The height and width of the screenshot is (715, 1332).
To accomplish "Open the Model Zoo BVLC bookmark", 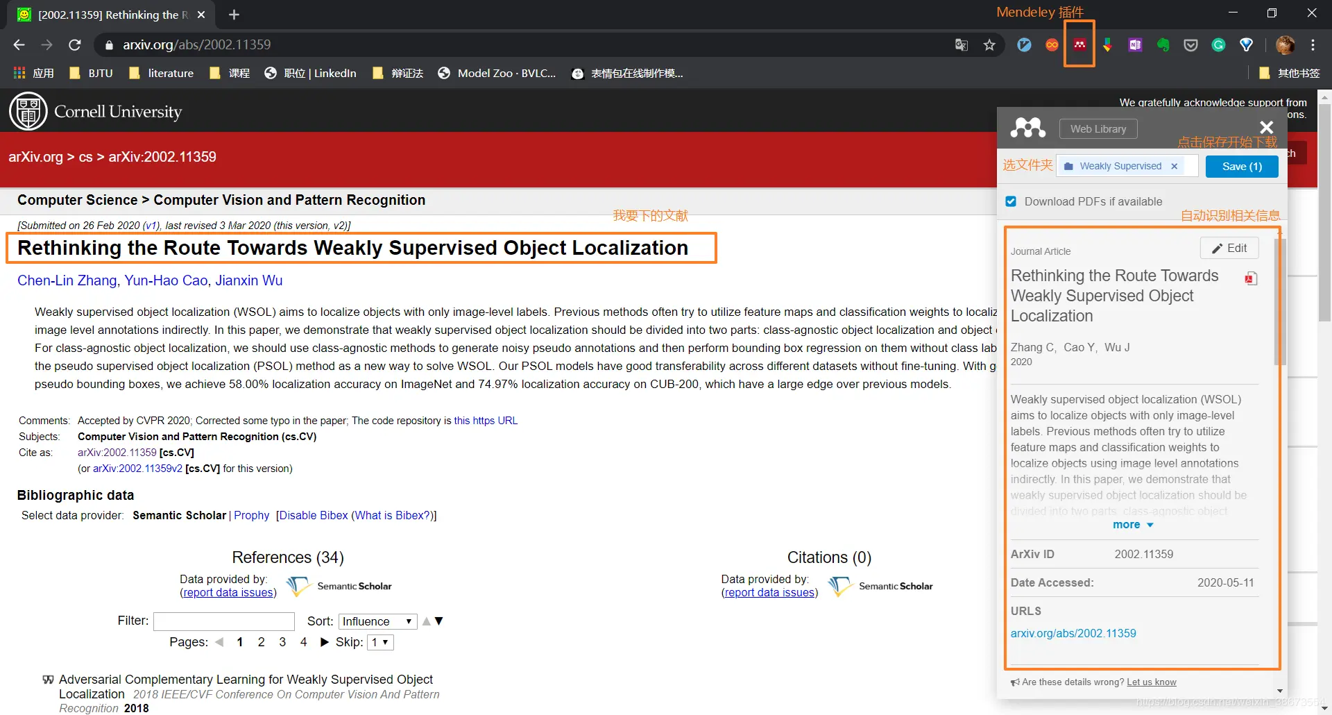I will pos(497,73).
